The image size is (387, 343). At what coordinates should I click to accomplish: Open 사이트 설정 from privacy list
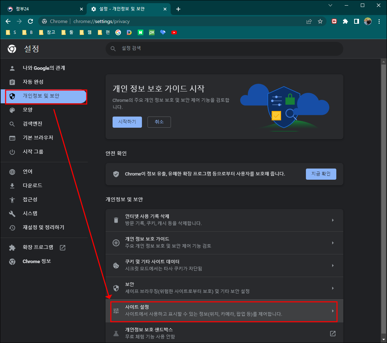[224, 311]
